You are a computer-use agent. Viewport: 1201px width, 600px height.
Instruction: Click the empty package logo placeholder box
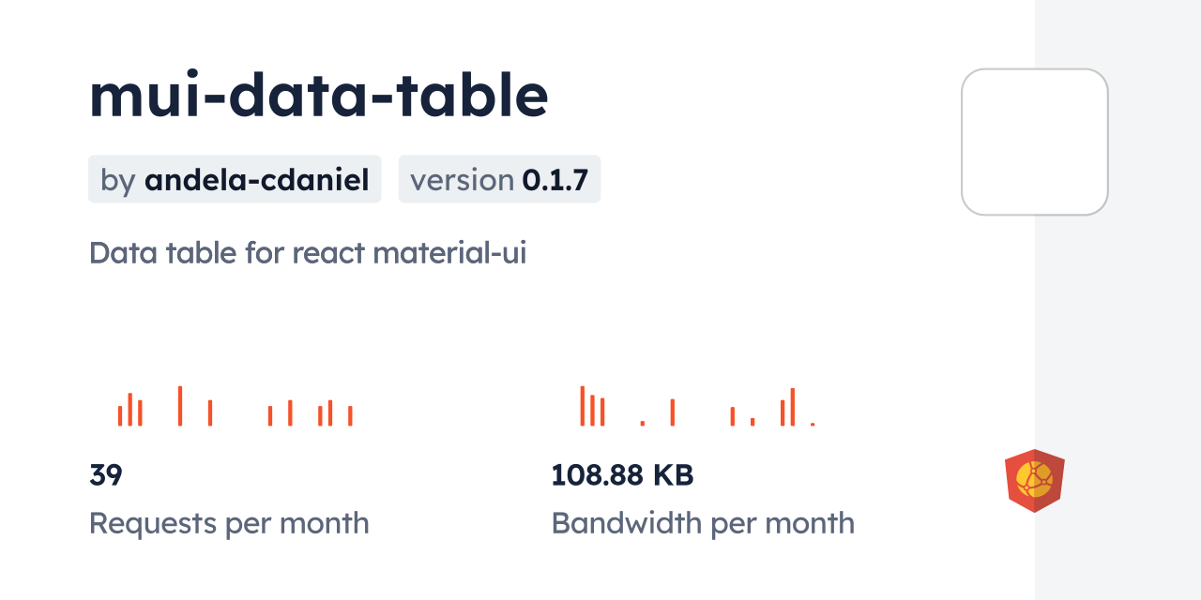click(x=1034, y=142)
